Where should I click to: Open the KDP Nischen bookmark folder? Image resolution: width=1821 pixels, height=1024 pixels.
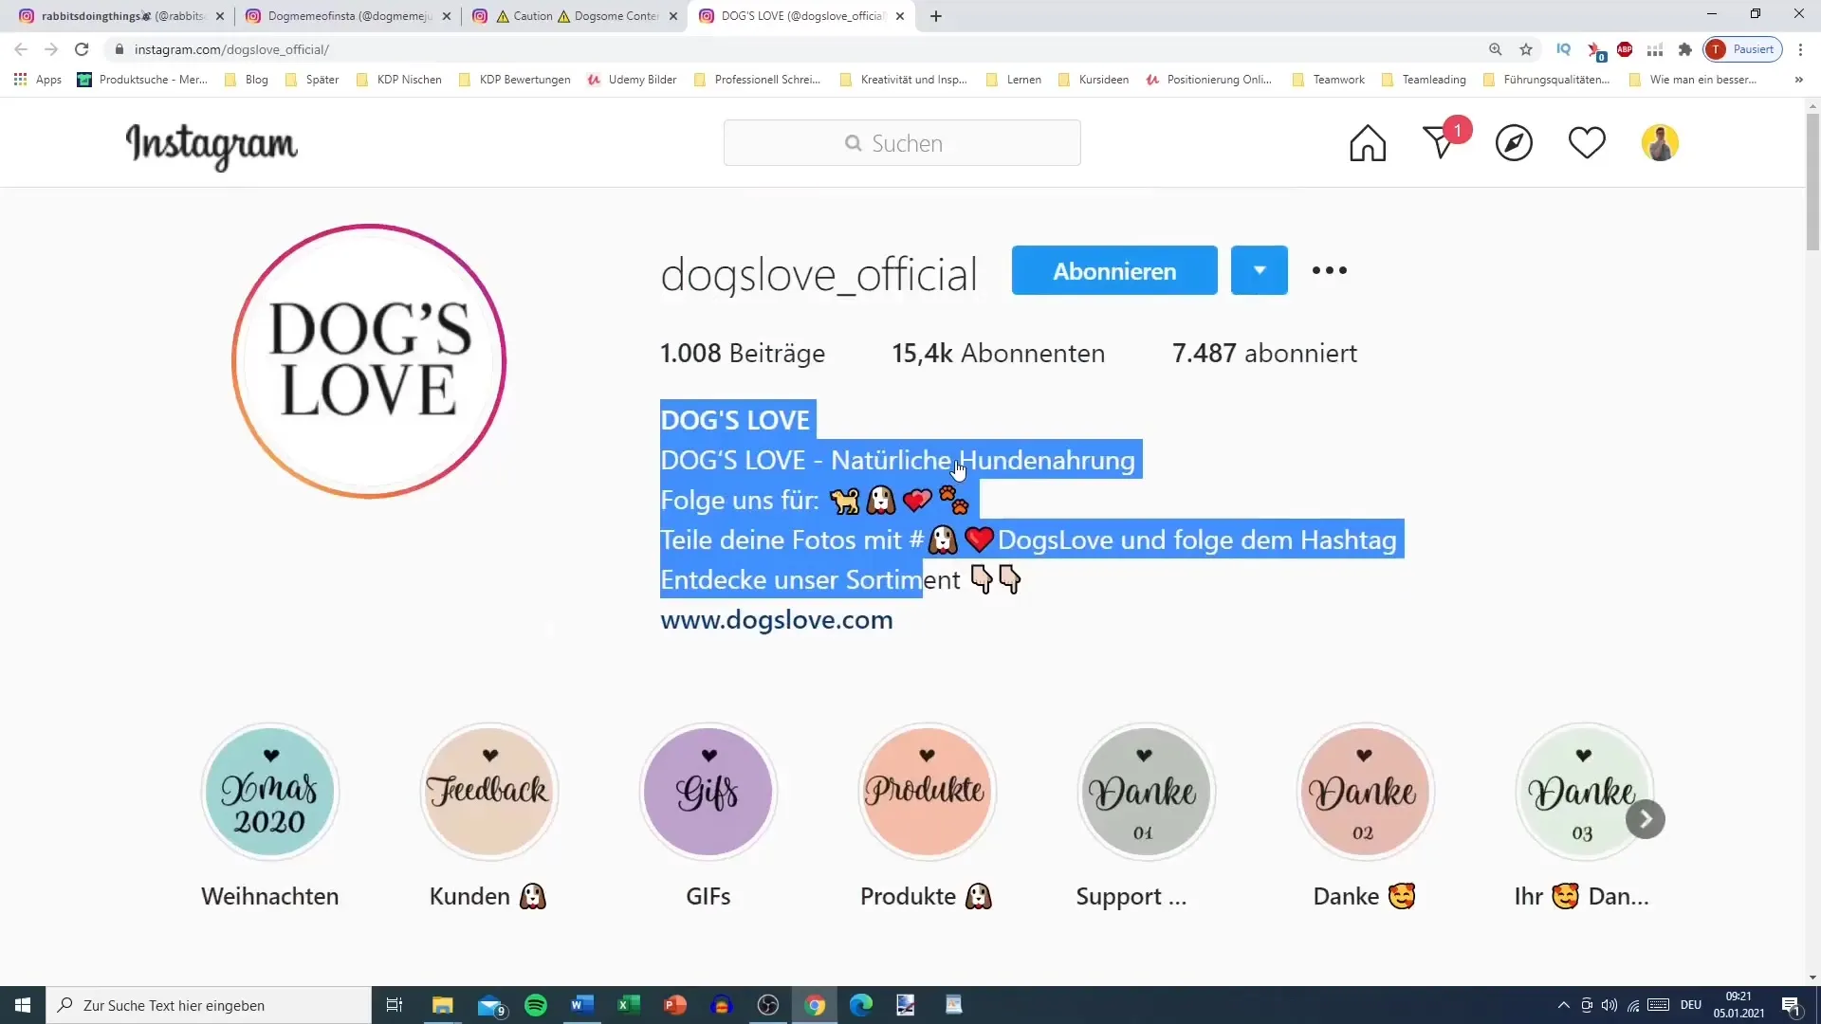[x=398, y=80]
